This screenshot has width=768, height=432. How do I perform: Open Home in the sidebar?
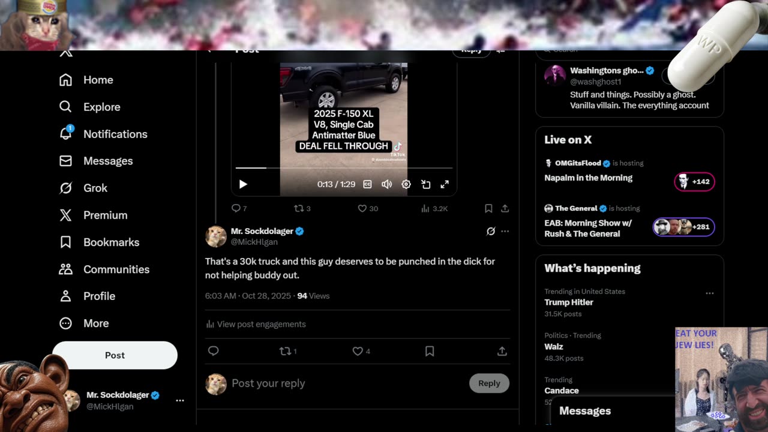(x=86, y=80)
